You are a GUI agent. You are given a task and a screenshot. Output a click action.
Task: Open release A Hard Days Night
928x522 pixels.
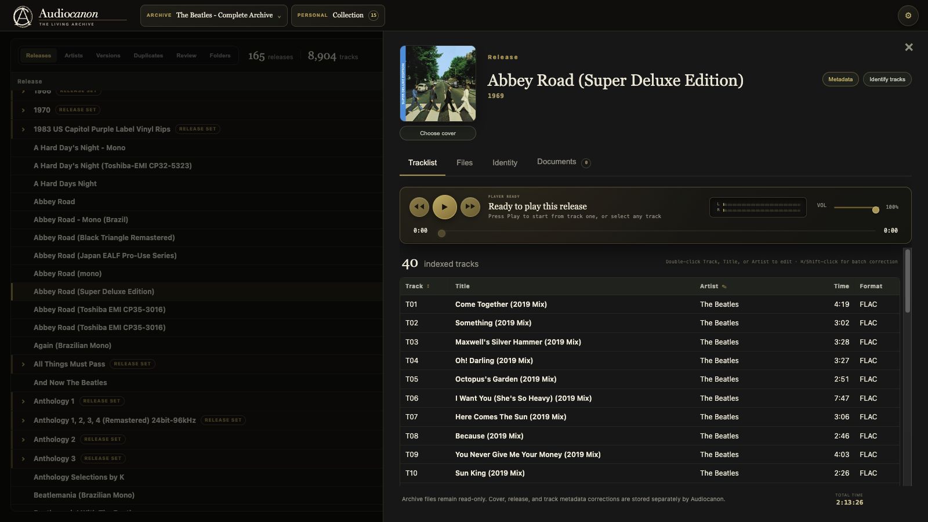tap(197, 184)
